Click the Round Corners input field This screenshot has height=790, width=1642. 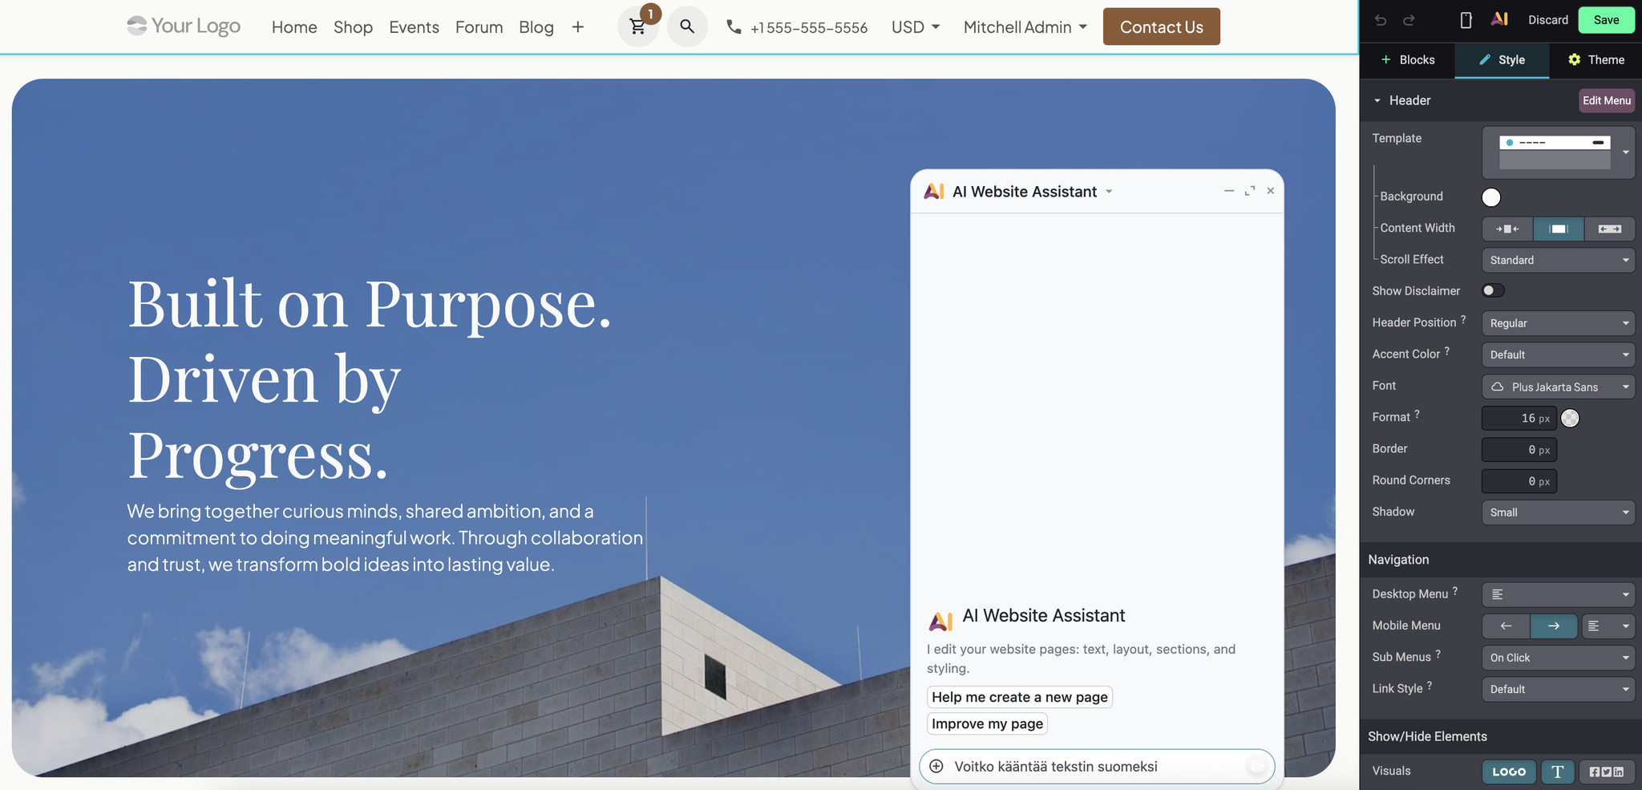click(x=1519, y=481)
